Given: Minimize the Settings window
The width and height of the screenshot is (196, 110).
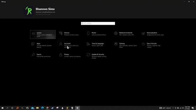Looking at the screenshot, I should pos(184,2).
